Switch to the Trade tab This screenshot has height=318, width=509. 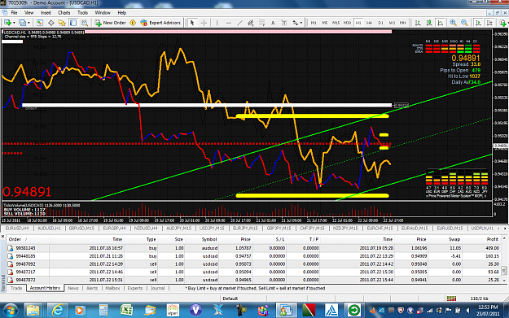pos(16,288)
